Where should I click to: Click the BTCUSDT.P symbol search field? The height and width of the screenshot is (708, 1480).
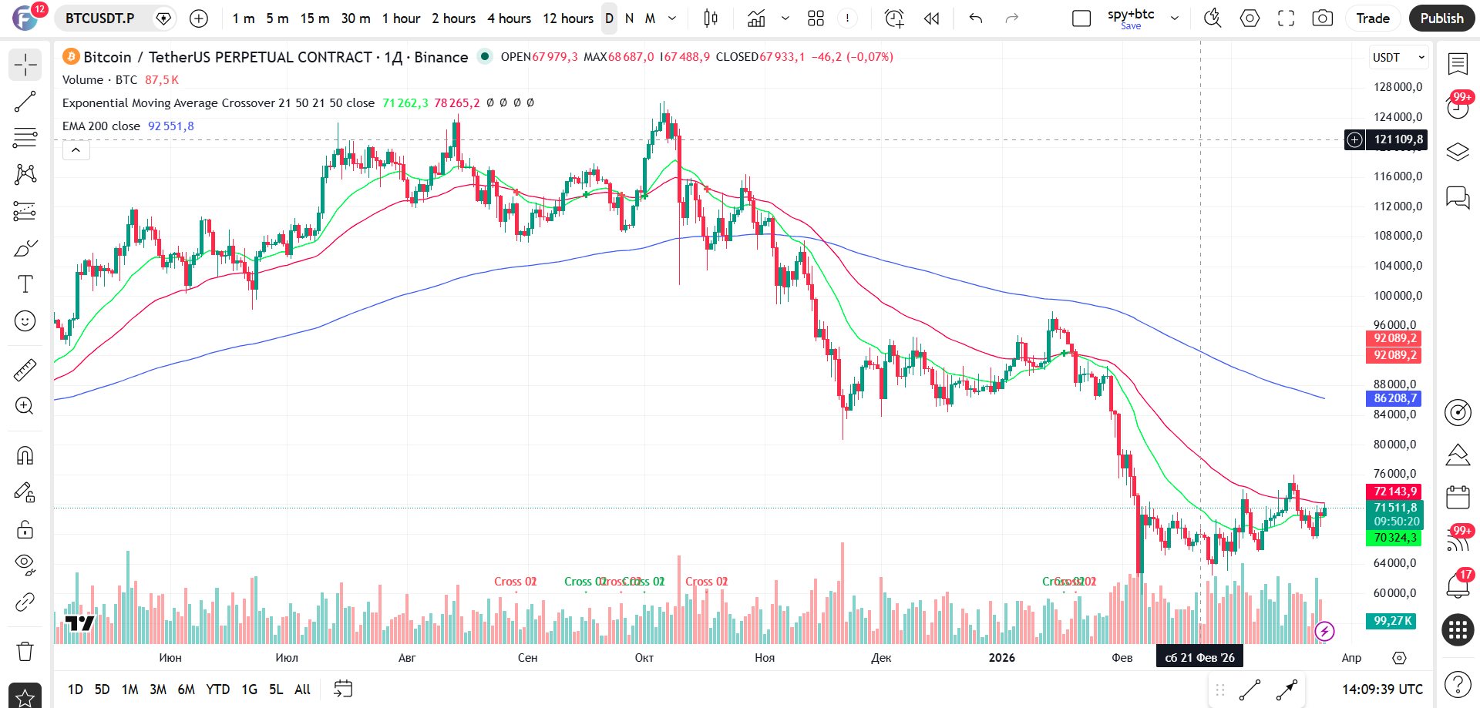pyautogui.click(x=100, y=18)
